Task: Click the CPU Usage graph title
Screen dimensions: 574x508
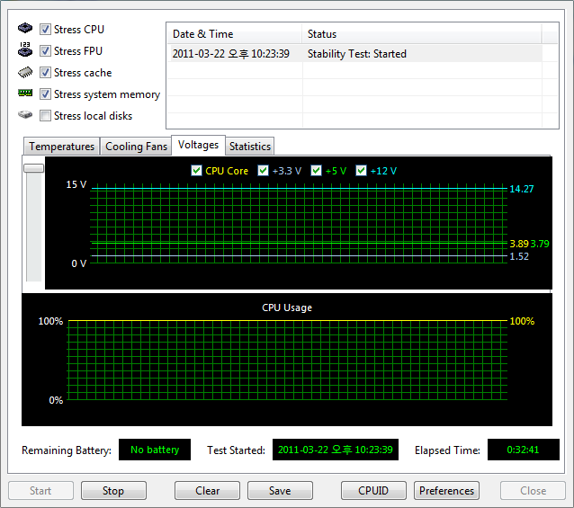Action: 287,307
